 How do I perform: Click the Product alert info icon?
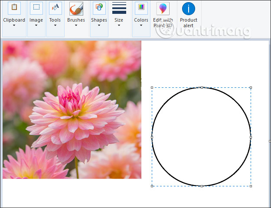189,9
